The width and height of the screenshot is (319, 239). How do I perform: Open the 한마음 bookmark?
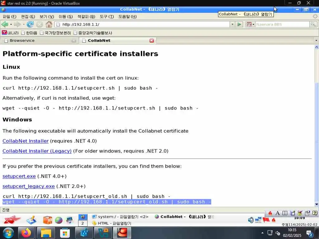click(x=29, y=33)
